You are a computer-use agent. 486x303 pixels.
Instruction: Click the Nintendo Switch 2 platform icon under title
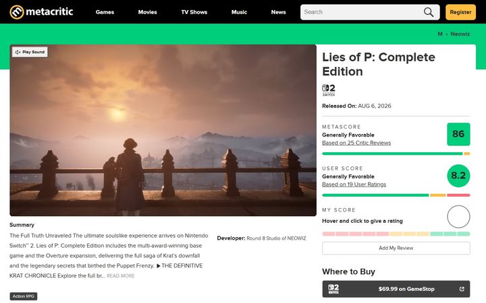pyautogui.click(x=329, y=90)
